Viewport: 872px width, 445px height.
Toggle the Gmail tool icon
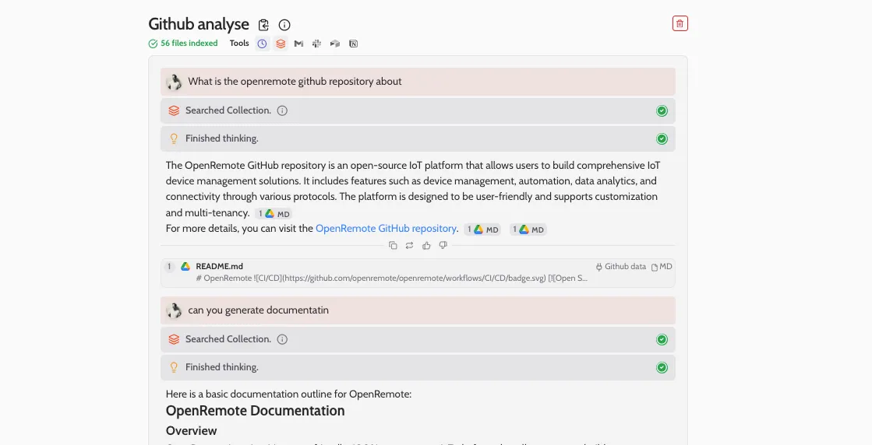pos(298,44)
